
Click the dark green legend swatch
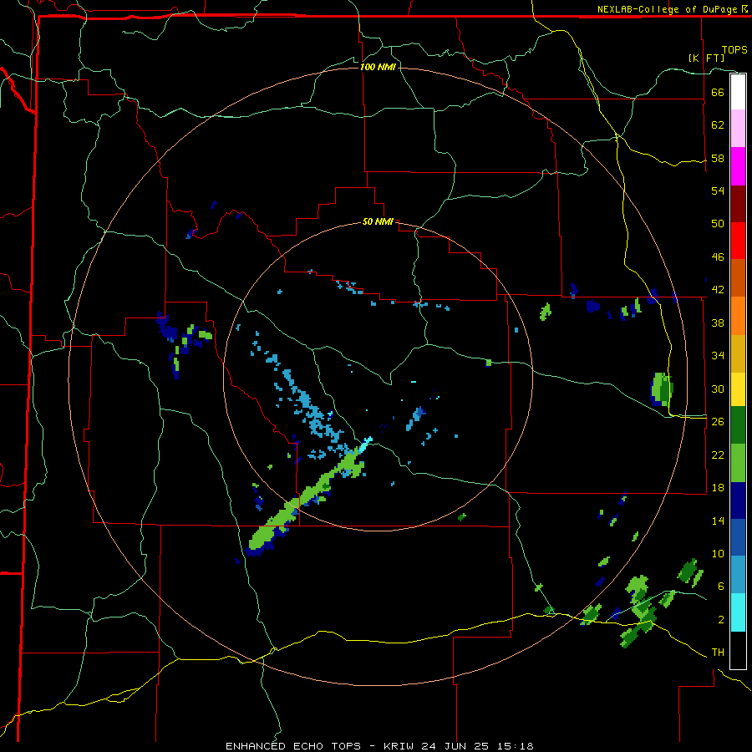pyautogui.click(x=738, y=425)
